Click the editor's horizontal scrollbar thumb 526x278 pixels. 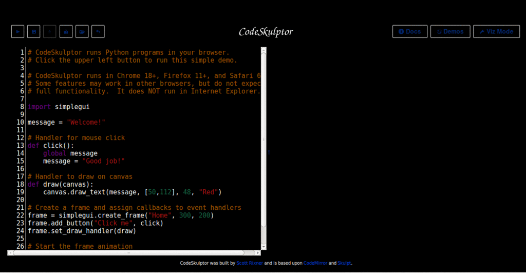(x=128, y=253)
